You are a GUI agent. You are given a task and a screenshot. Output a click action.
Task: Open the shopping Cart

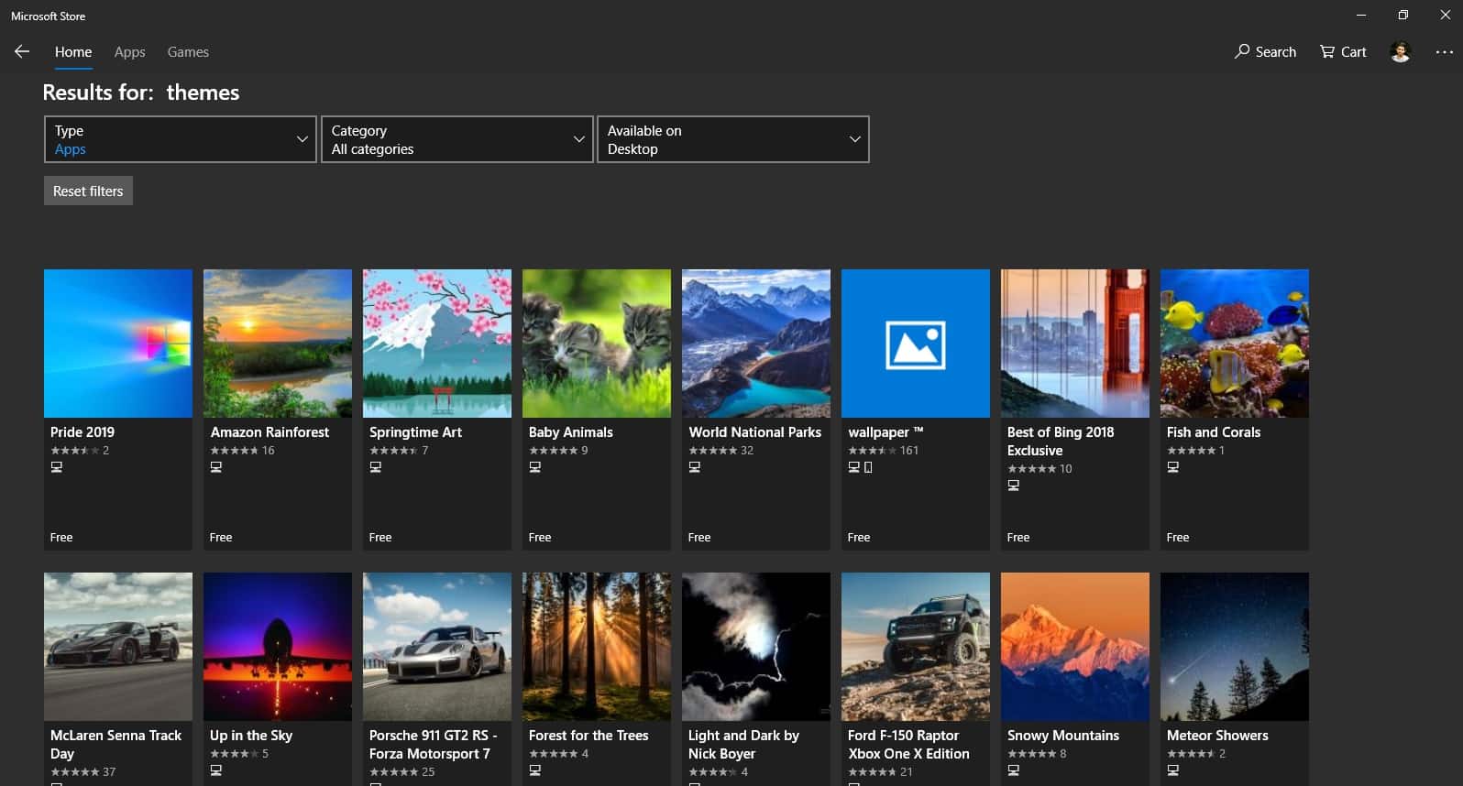click(1343, 52)
